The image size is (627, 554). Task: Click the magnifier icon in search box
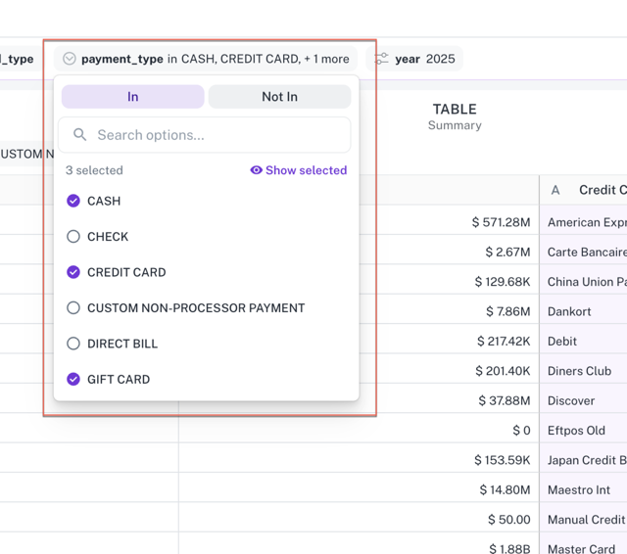tap(80, 135)
